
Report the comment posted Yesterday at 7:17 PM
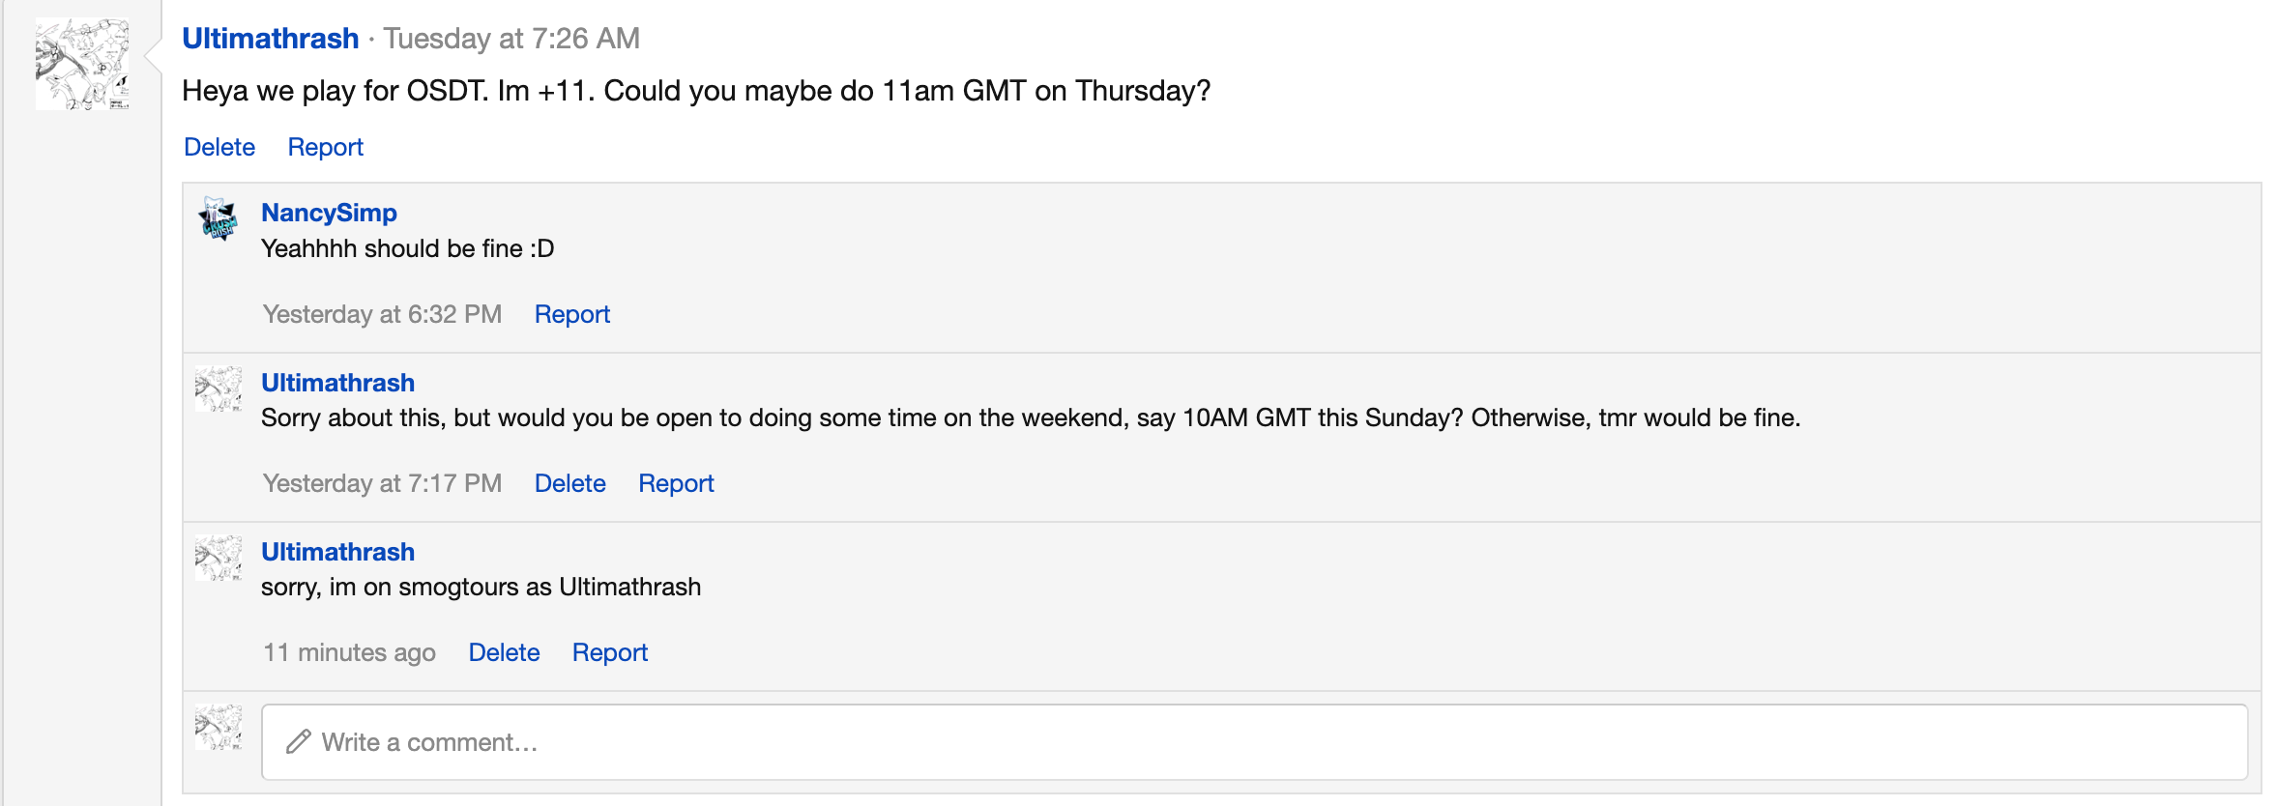pyautogui.click(x=676, y=483)
